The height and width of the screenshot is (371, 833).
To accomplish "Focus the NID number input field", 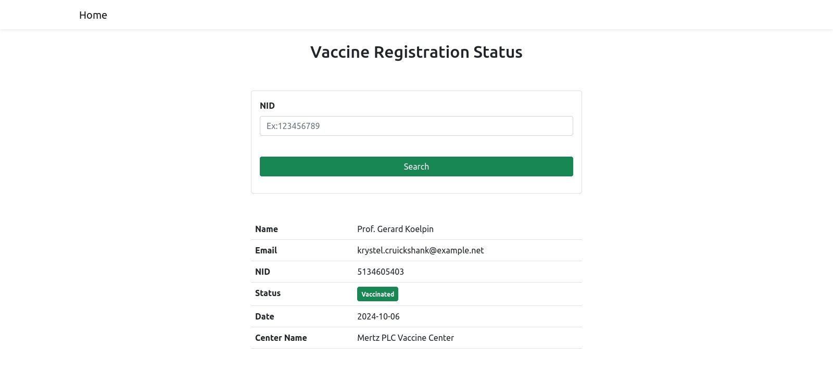I will 416,126.
